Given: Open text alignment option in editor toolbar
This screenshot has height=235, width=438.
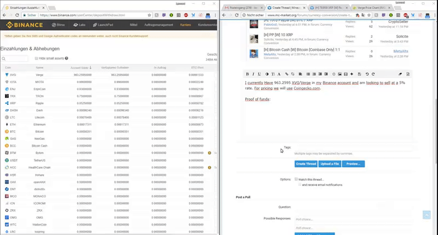Looking at the screenshot, I should click(300, 74).
